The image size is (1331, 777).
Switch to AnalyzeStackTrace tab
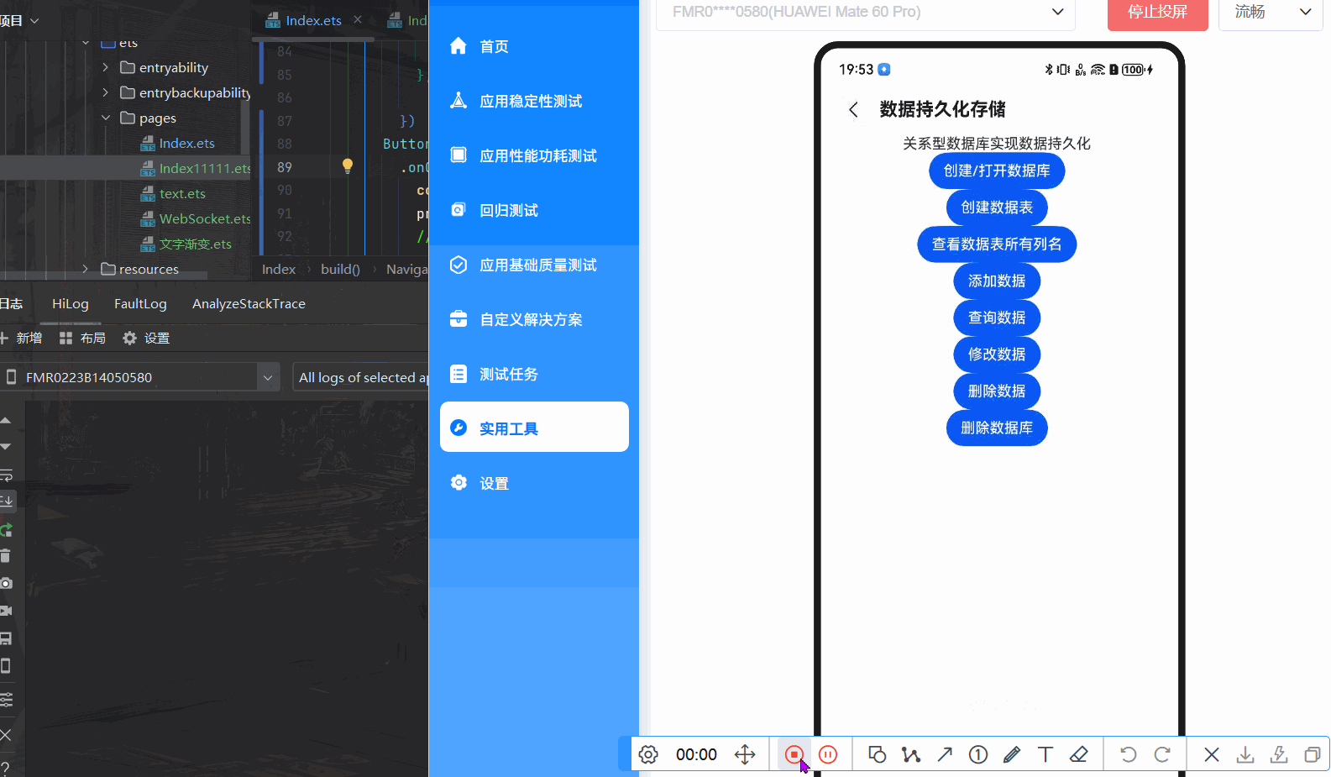249,304
